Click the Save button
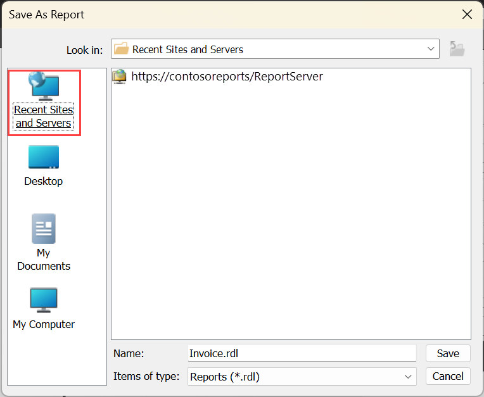The height and width of the screenshot is (397, 484). pos(448,353)
